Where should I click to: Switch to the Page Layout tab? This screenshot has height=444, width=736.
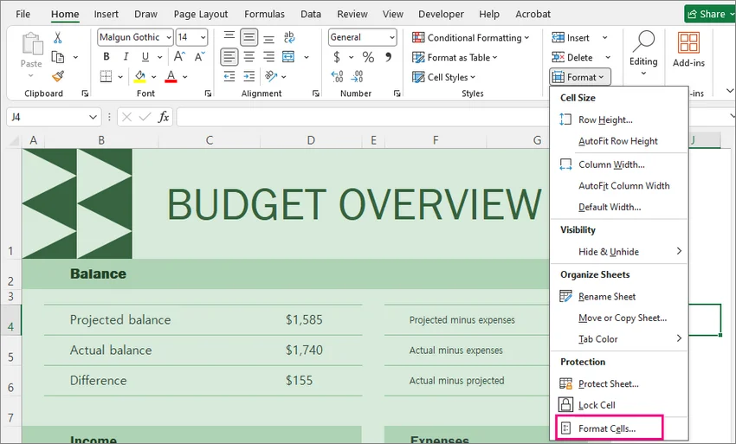[200, 14]
